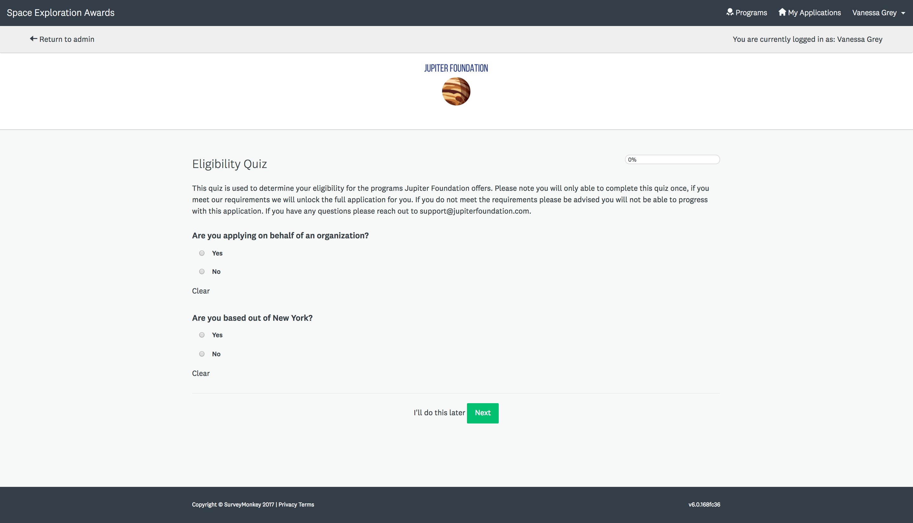The image size is (913, 523).
Task: Click the Jupiter planet logo image
Action: point(456,92)
